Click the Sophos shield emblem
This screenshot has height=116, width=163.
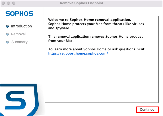(19, 100)
